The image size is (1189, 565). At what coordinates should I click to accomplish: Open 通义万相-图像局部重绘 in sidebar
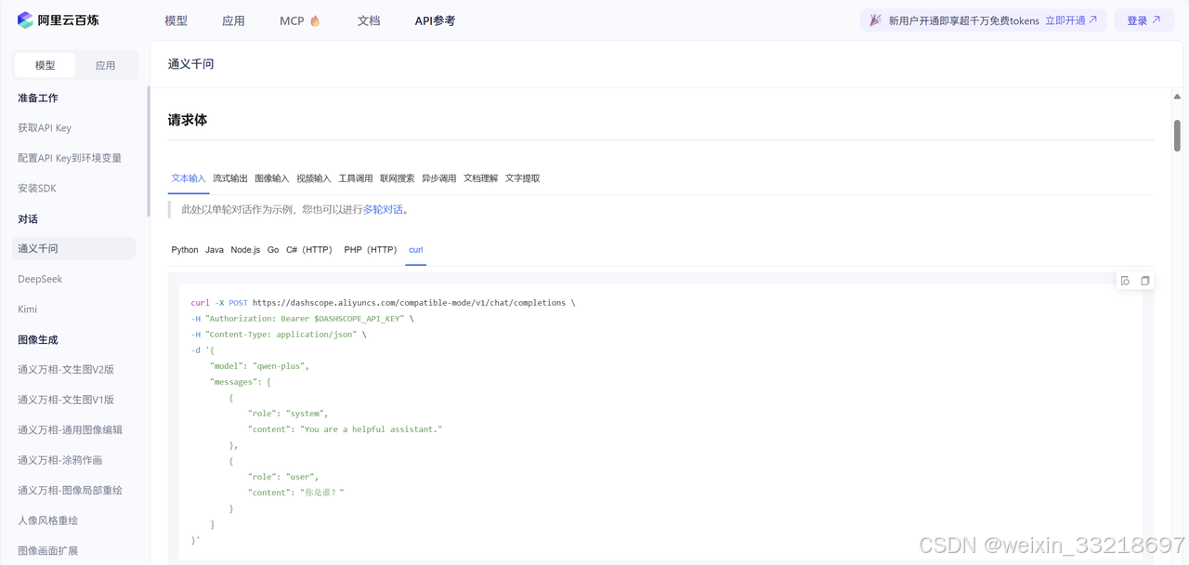click(x=70, y=491)
